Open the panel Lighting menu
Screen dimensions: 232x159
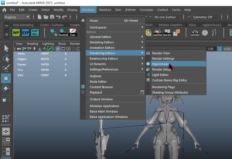click(x=48, y=44)
